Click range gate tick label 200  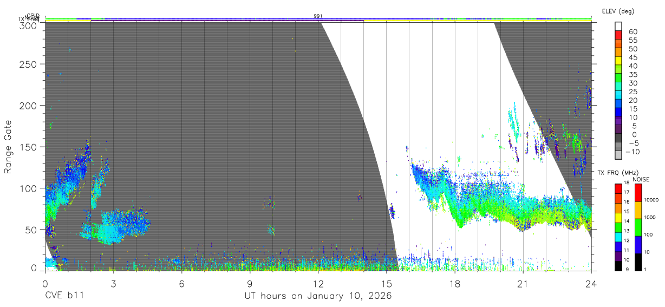[x=29, y=106]
